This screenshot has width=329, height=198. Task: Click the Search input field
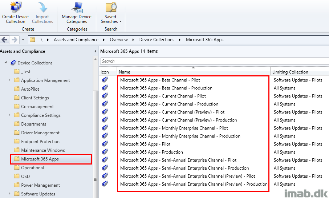pyautogui.click(x=215, y=61)
